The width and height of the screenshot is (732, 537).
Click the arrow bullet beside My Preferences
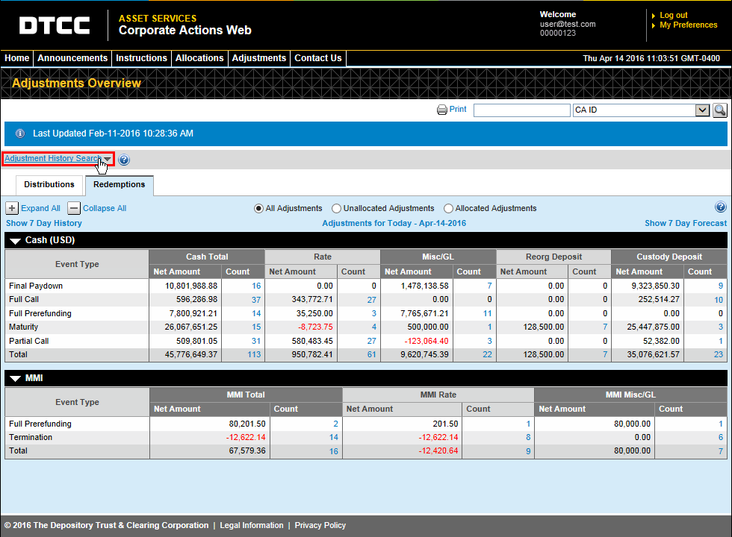pos(654,25)
